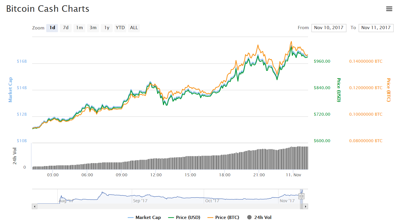Click the 0.14000000 BTC axis label

366,61
